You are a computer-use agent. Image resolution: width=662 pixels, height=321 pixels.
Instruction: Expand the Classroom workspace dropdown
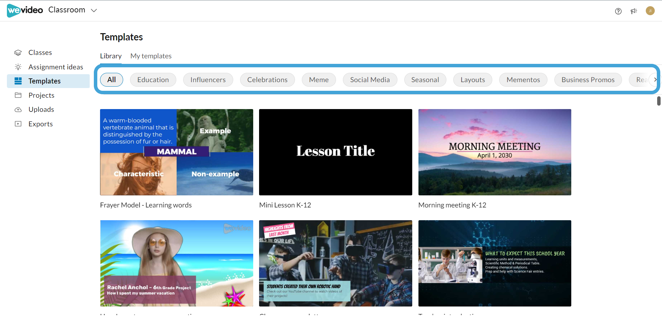pyautogui.click(x=93, y=10)
